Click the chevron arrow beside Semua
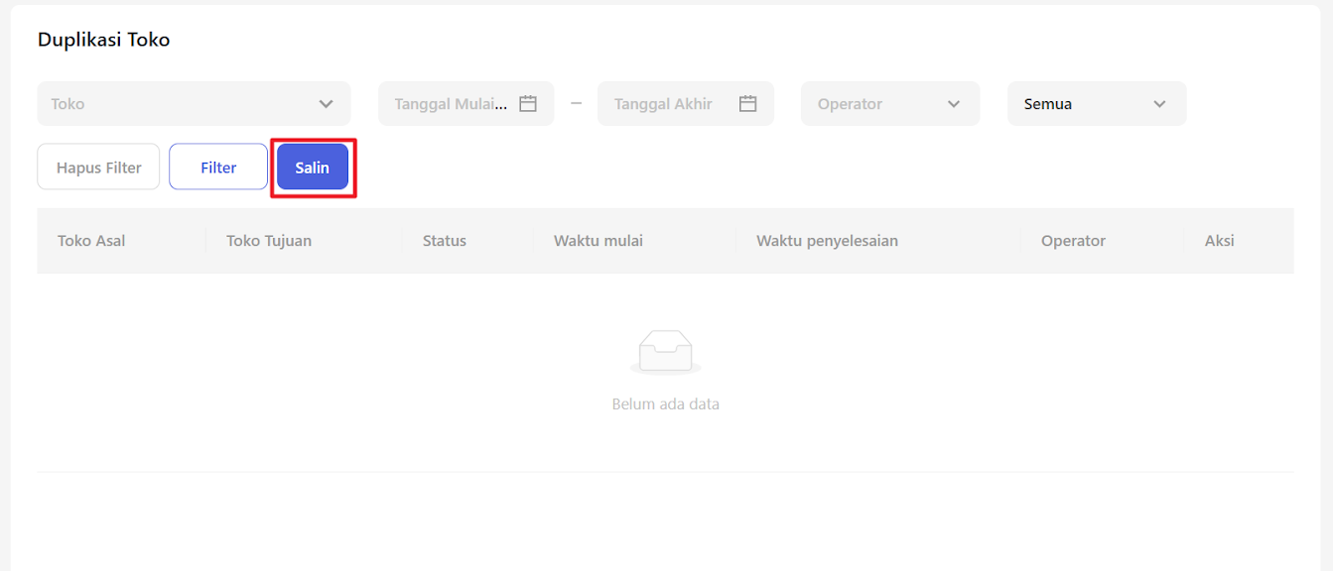 pyautogui.click(x=1159, y=103)
